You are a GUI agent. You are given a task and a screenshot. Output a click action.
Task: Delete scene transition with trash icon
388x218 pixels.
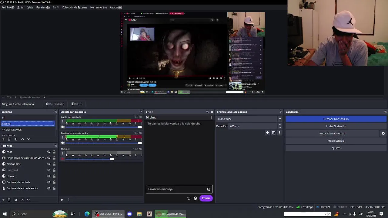click(x=274, y=133)
